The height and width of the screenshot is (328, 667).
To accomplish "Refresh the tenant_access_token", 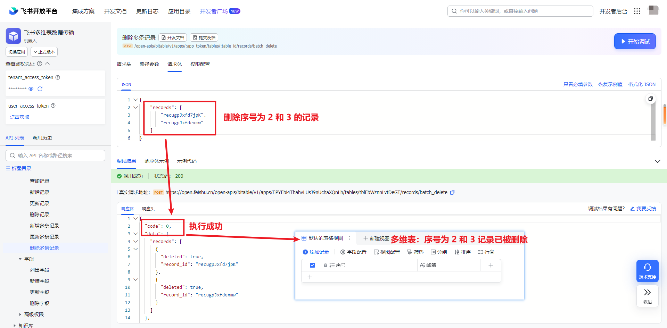I will tap(40, 89).
